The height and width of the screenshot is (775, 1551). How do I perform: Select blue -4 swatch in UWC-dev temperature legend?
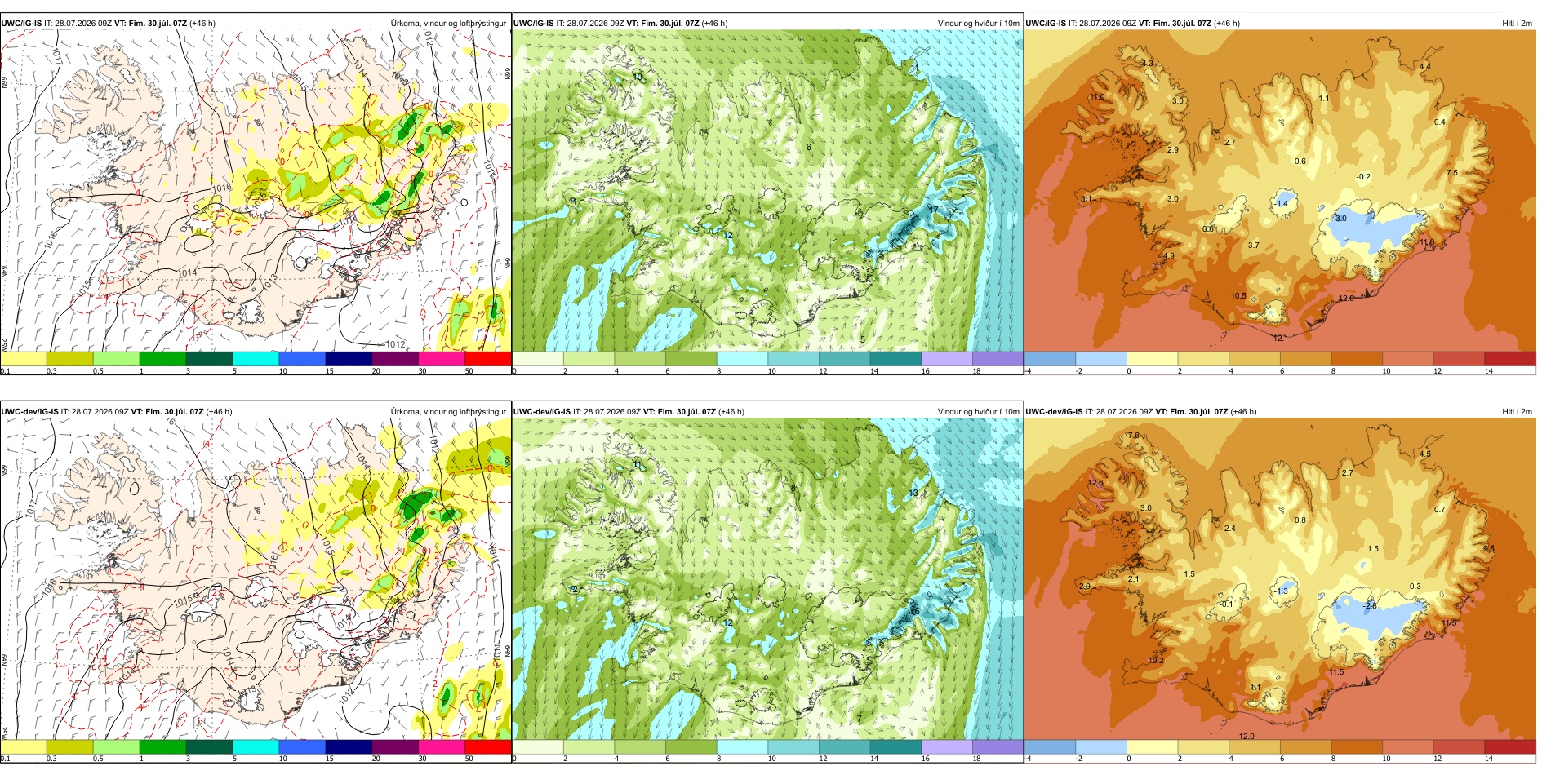1050,746
